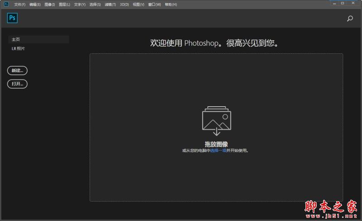Close the Photoshop window

point(353,3)
